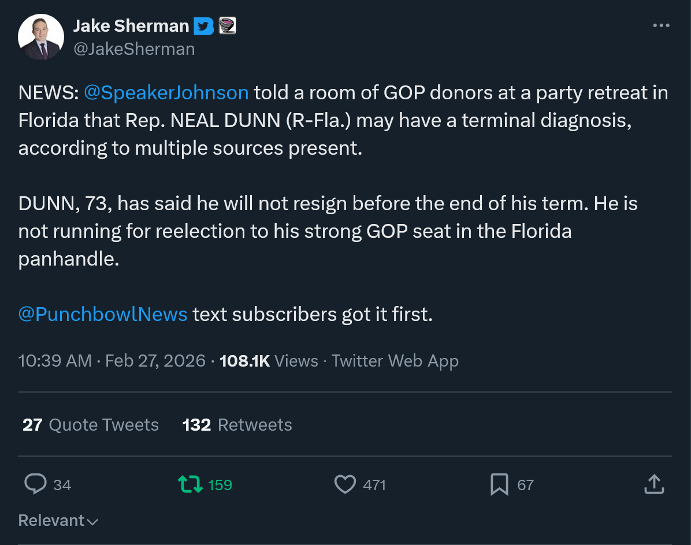Viewport: 691px width, 545px height.
Task: Click the share upload arrow icon
Action: pos(653,484)
